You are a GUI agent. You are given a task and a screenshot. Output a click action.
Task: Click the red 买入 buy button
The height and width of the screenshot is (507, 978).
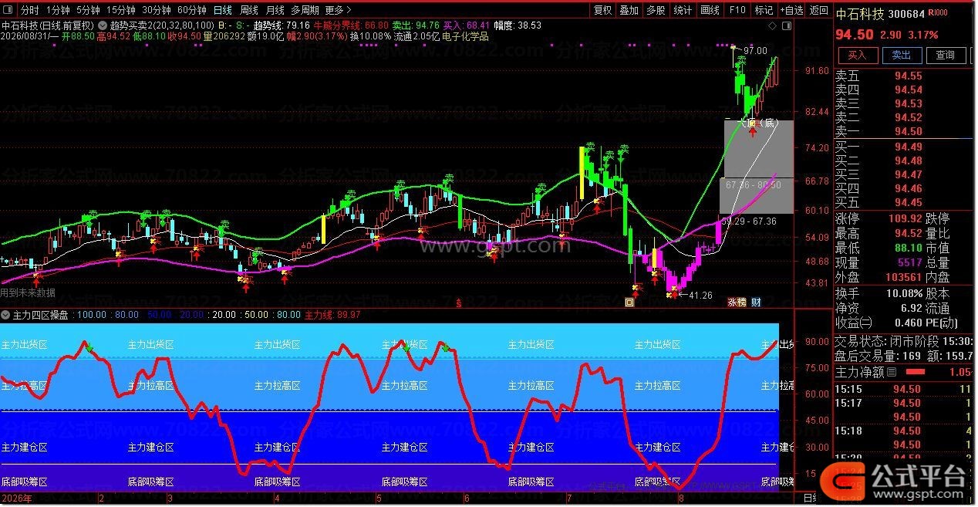pyautogui.click(x=857, y=55)
